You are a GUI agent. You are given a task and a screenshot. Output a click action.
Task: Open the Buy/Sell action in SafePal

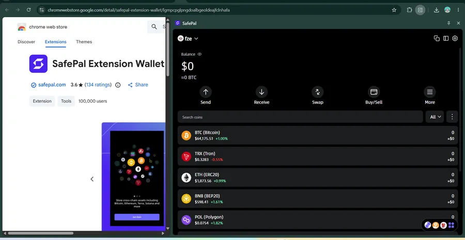point(374,95)
